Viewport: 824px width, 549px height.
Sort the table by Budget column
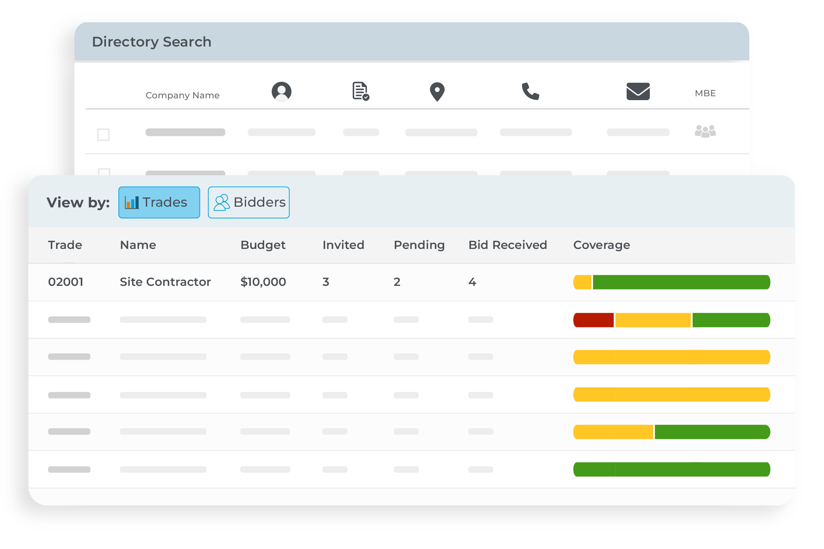tap(263, 245)
